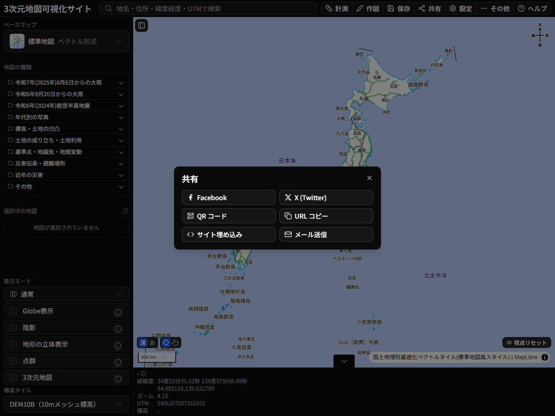Click the 3次元地図可視化サイト site title
The height and width of the screenshot is (416, 555).
(x=48, y=8)
